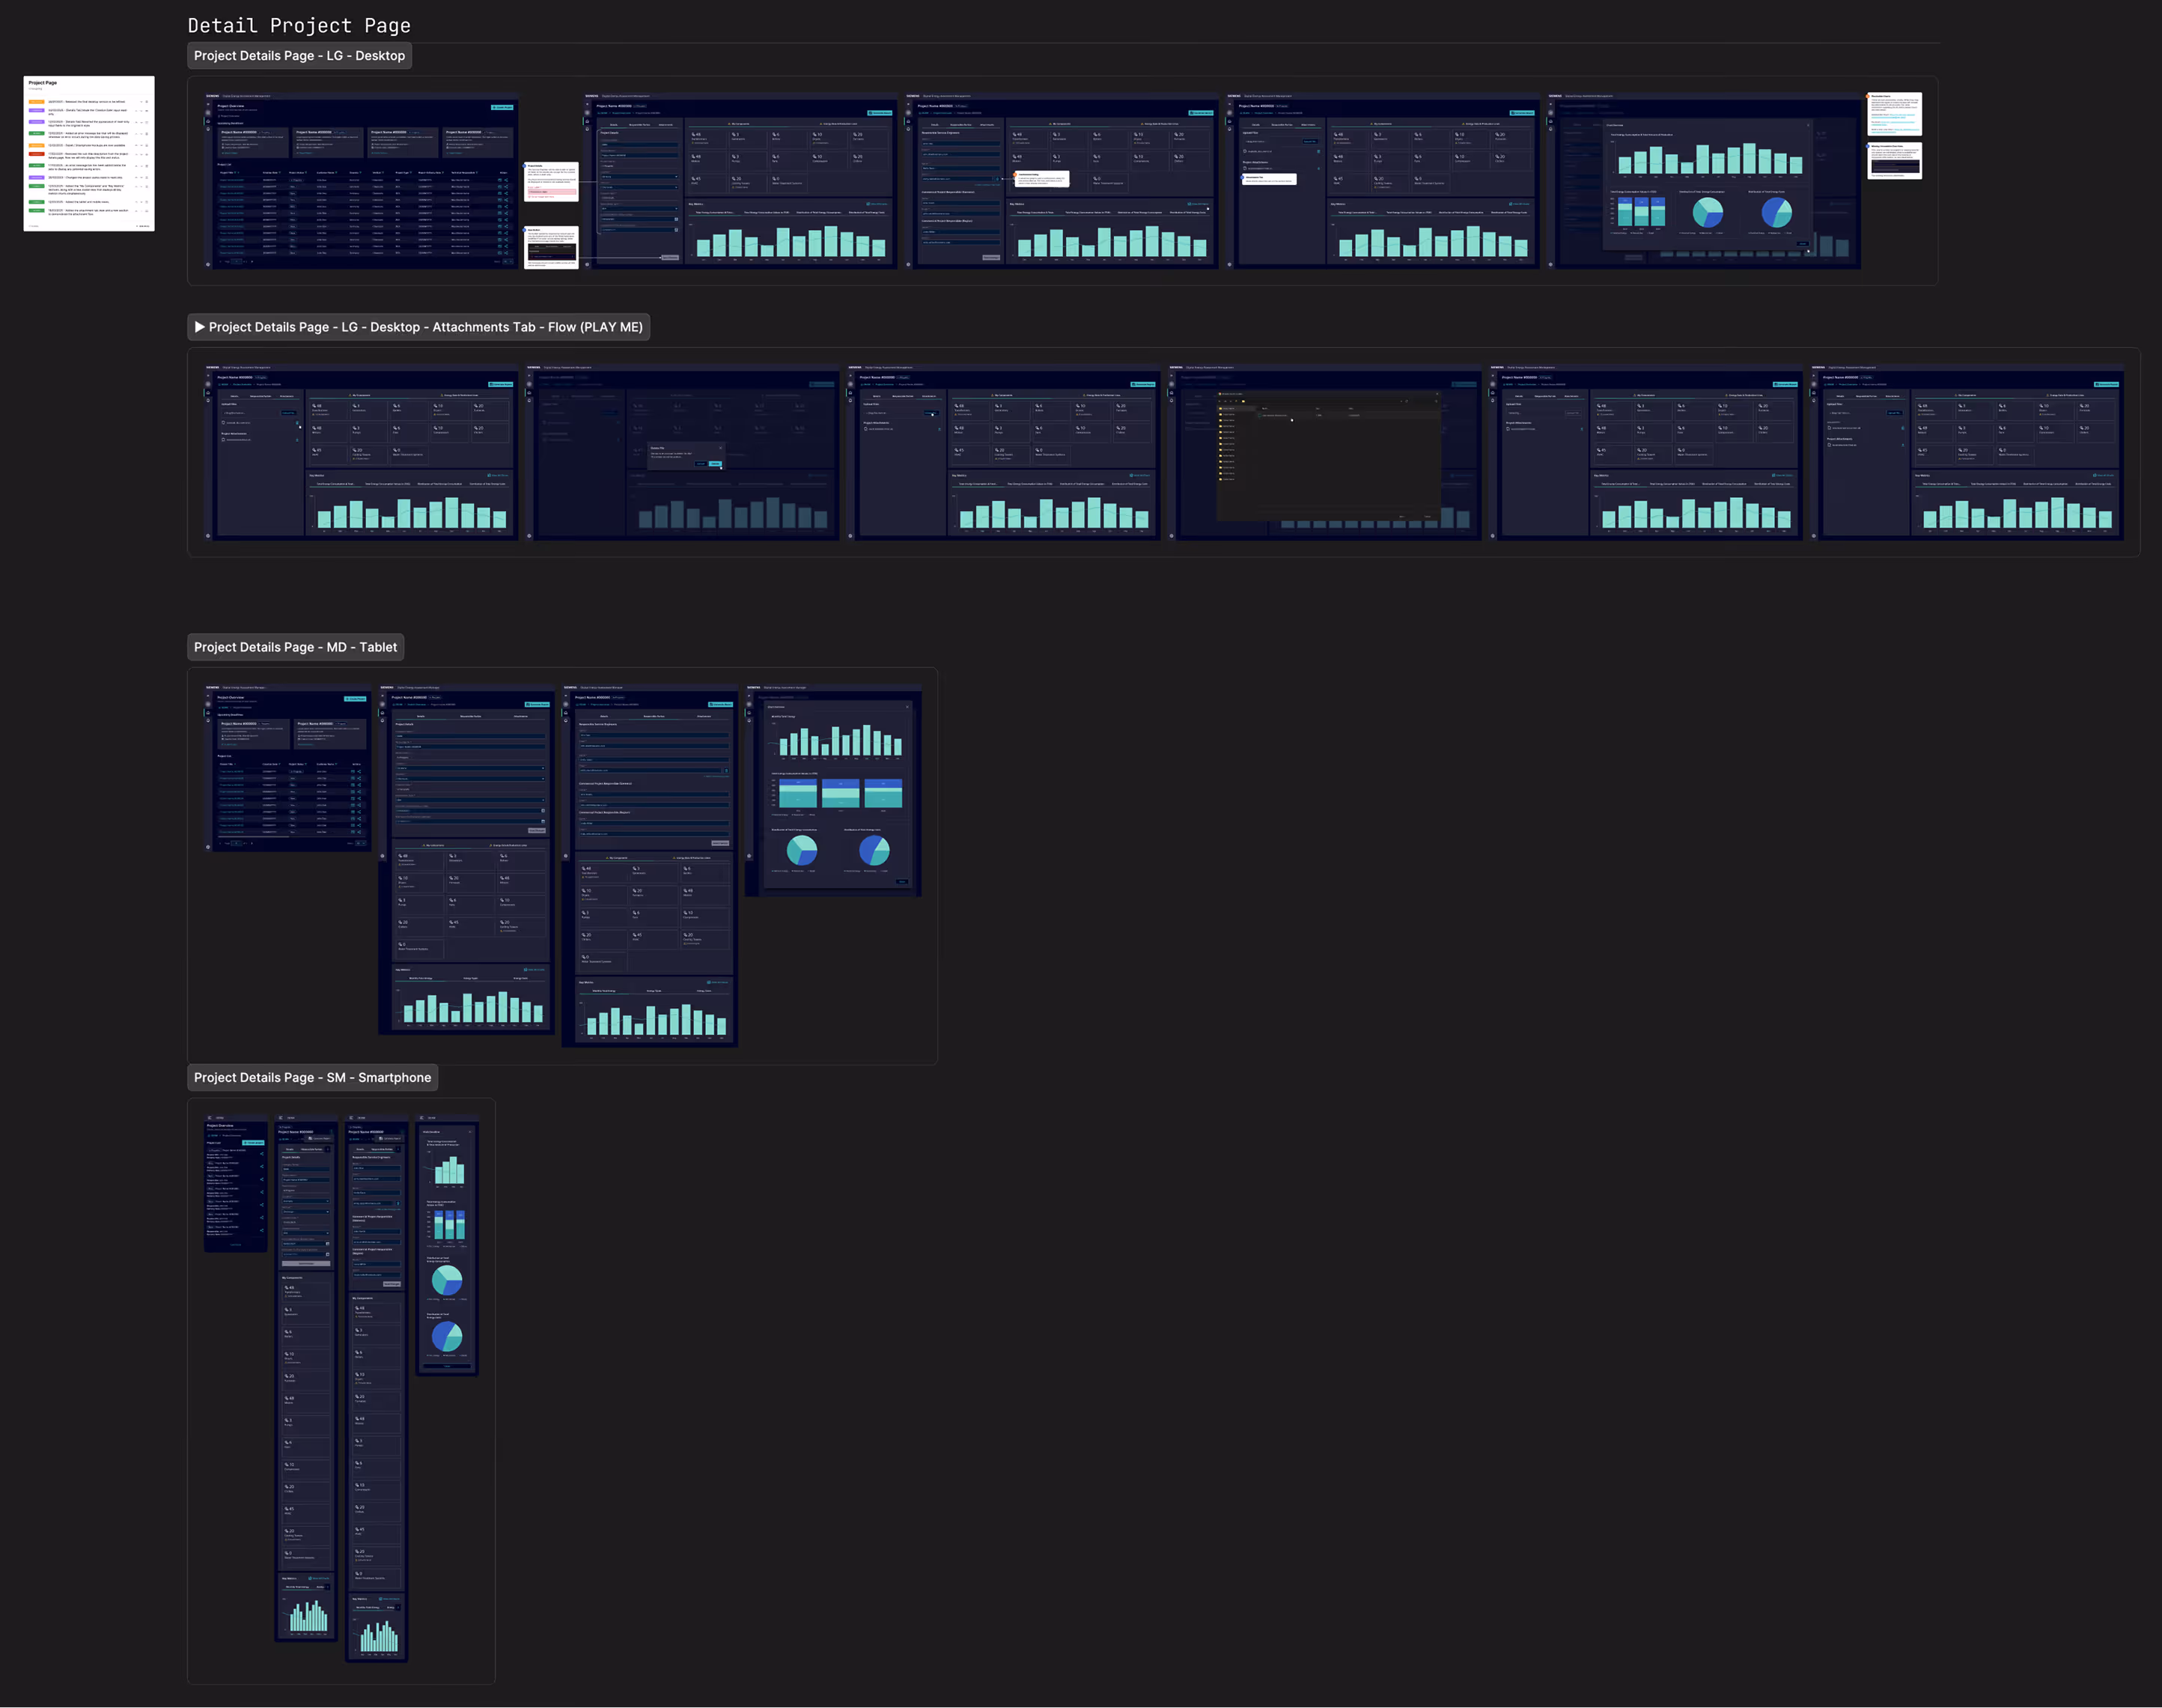The image size is (2162, 1708).
Task: Click first calendar icon in smartphone Project Details form
Action: pyautogui.click(x=328, y=1244)
